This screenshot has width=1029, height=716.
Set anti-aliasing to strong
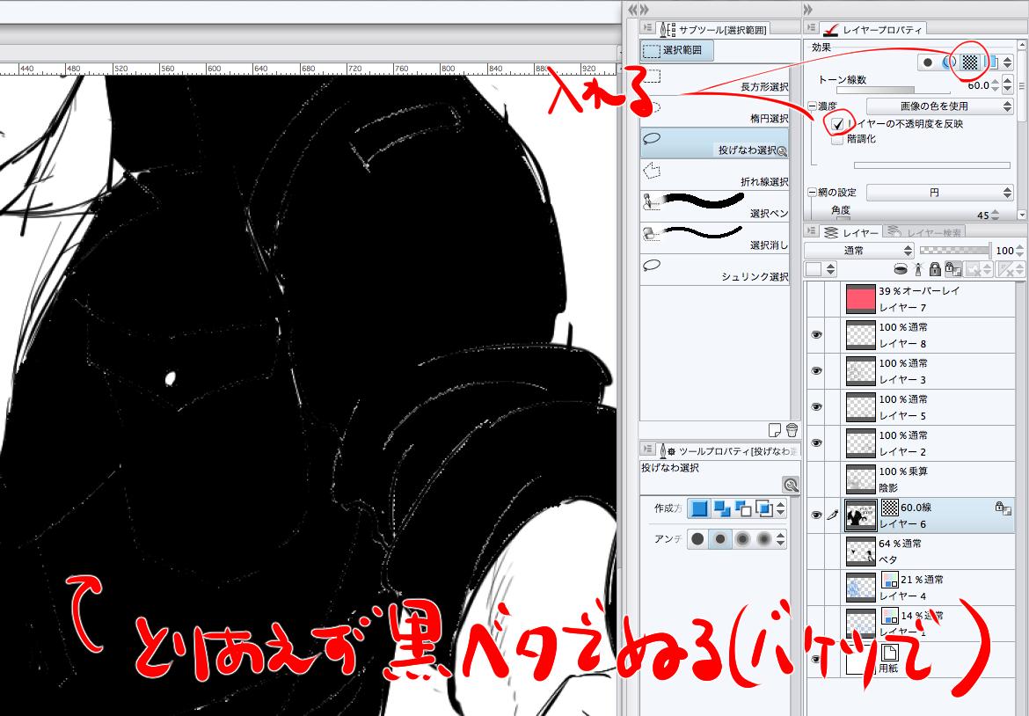point(764,539)
